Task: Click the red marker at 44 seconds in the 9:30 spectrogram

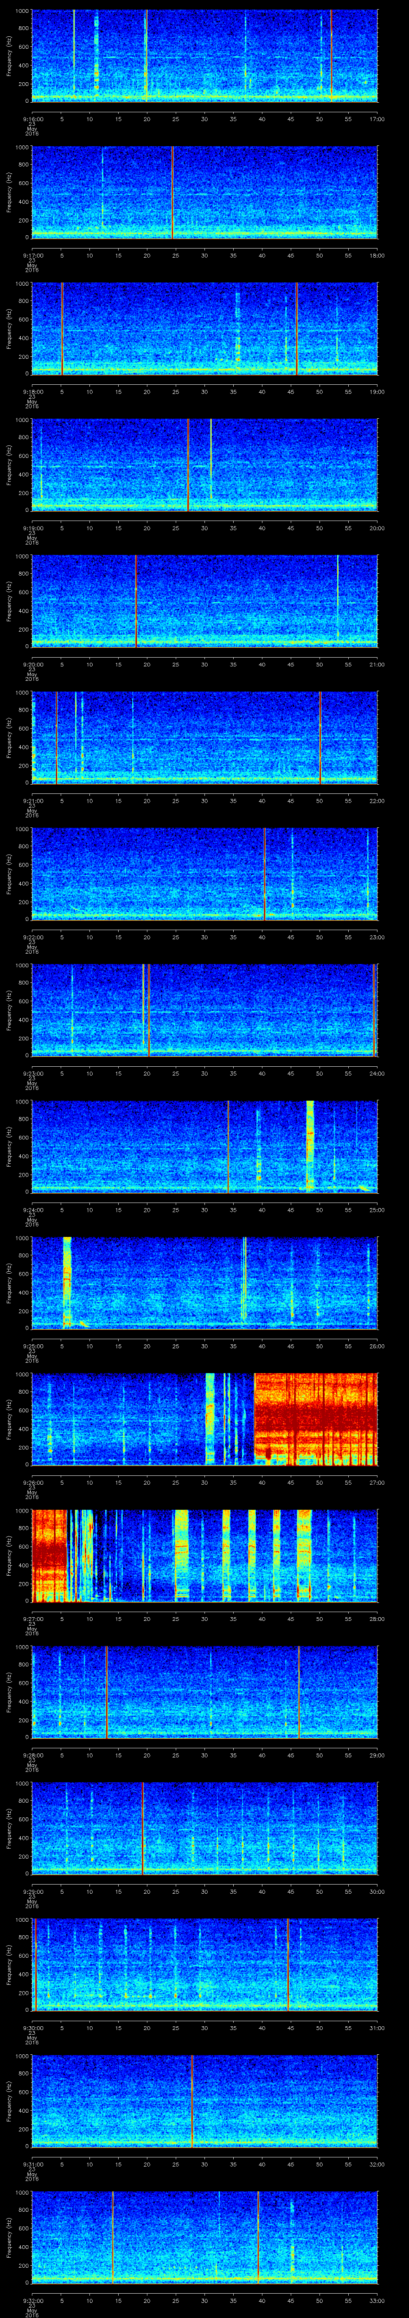Action: point(288,1964)
